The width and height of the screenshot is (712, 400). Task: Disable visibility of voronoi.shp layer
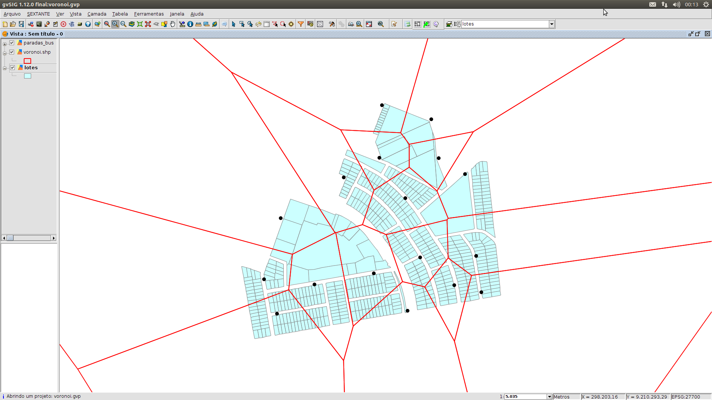click(x=11, y=52)
